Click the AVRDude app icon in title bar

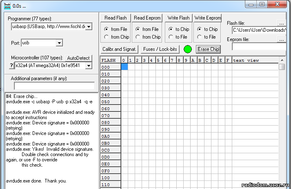tap(7, 6)
